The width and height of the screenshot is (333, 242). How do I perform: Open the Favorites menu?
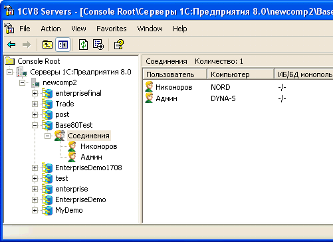coord(112,29)
